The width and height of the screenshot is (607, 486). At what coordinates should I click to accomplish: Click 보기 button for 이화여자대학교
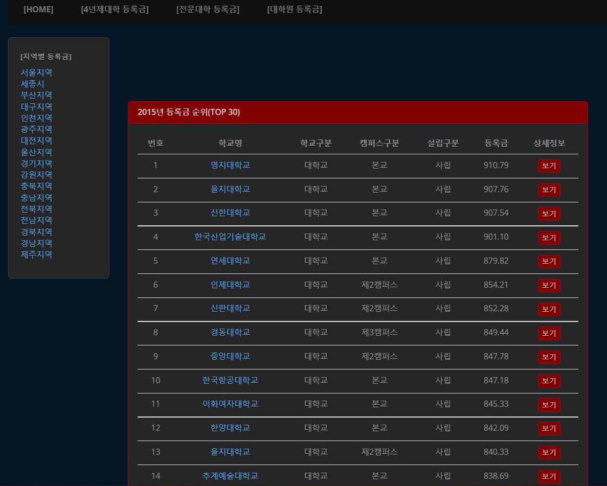tap(549, 405)
